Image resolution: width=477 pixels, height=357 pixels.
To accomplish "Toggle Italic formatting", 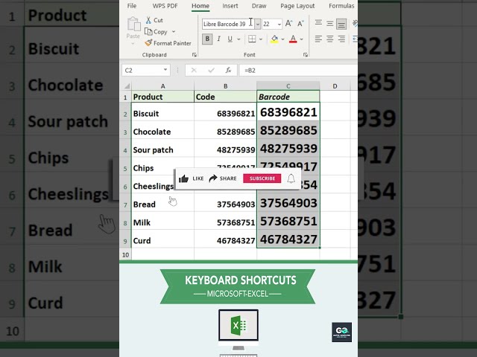I will pos(218,39).
